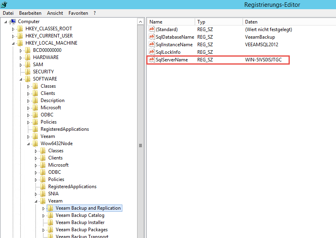This screenshot has width=336, height=238.
Task: Open the Favoriten menu
Action: click(x=78, y=13)
